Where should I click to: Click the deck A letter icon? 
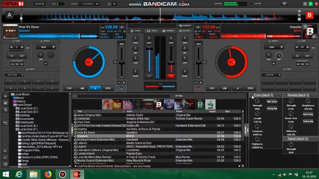(x=9, y=15)
